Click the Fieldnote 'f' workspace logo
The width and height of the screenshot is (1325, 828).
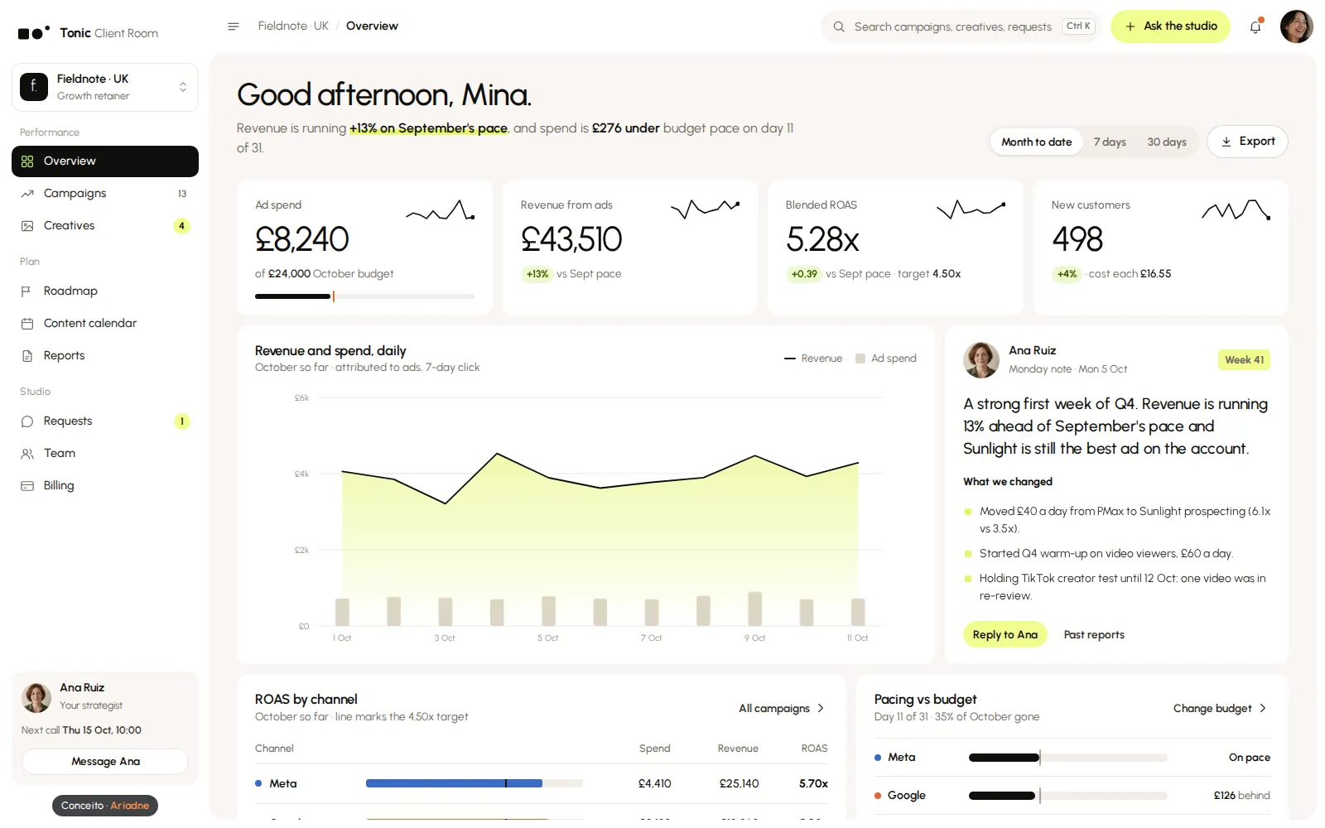tap(34, 87)
